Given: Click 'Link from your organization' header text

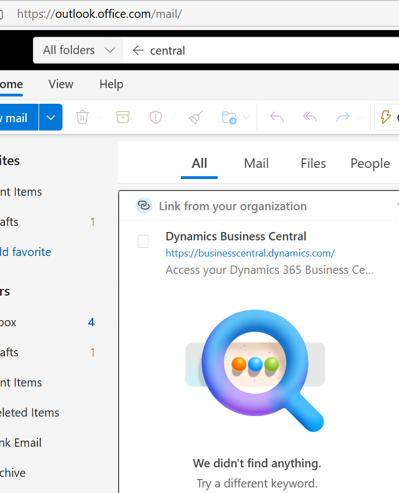Looking at the screenshot, I should [233, 206].
